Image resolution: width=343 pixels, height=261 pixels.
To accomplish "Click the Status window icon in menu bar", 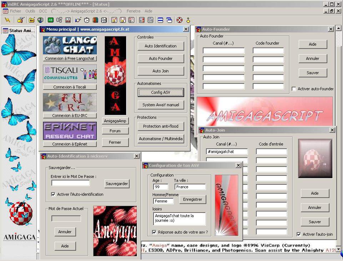I will pyautogui.click(x=5, y=11).
